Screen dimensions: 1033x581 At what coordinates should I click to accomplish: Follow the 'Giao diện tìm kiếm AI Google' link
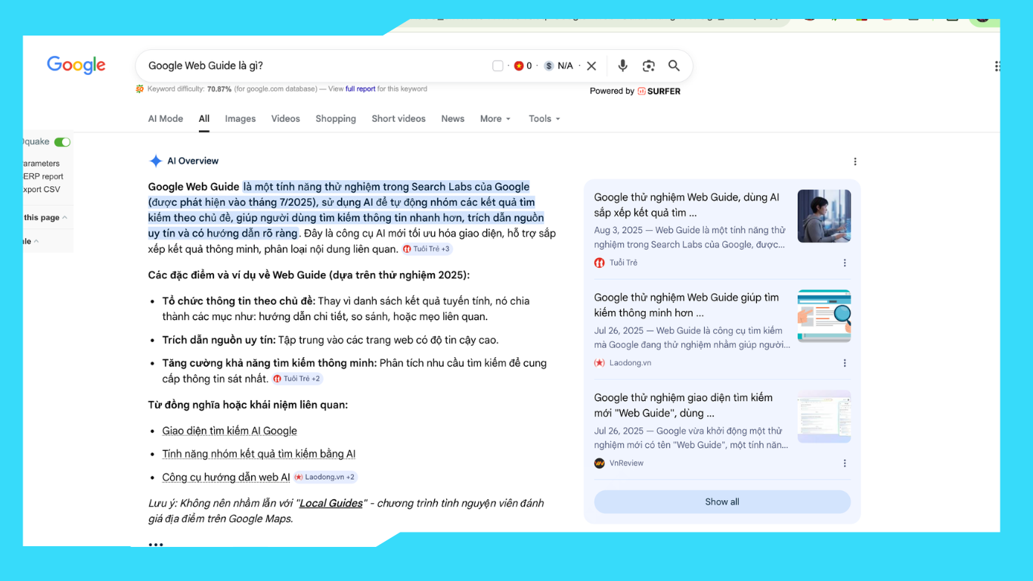pos(229,431)
